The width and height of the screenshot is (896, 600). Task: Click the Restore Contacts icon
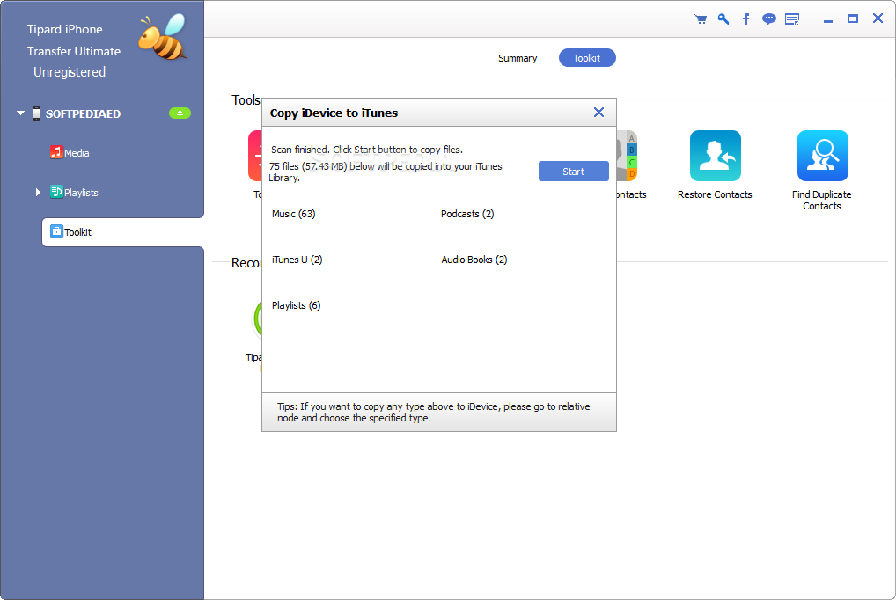click(x=715, y=156)
